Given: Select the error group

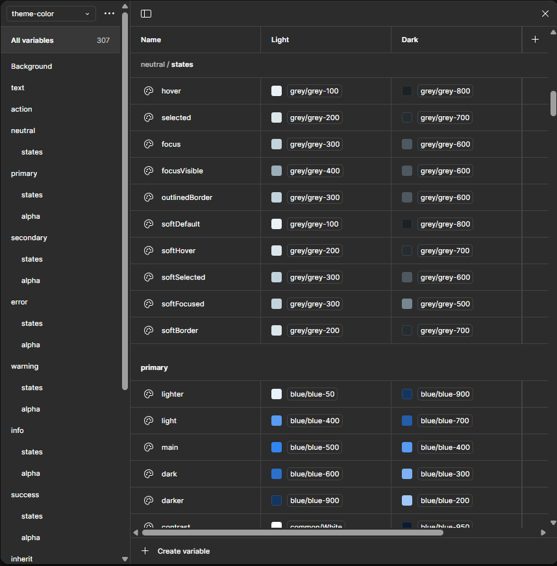Looking at the screenshot, I should coord(19,302).
